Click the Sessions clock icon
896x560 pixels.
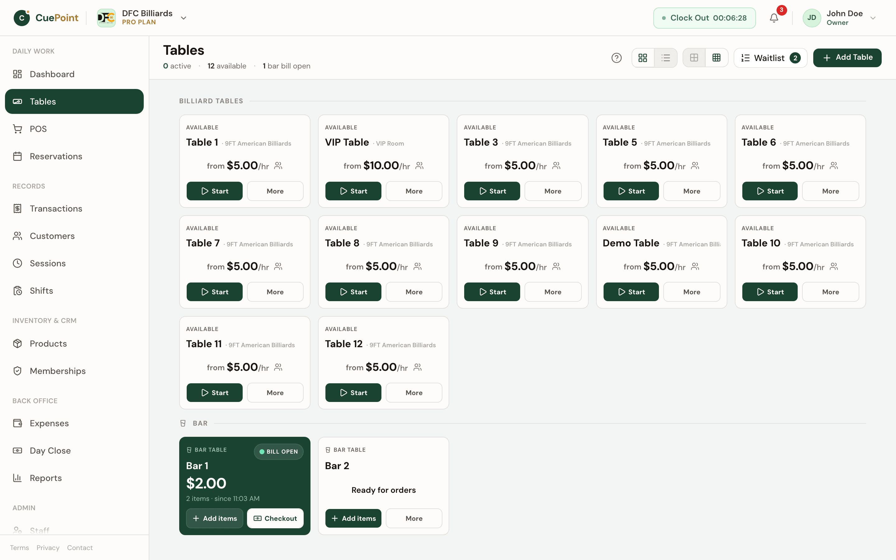[17, 263]
